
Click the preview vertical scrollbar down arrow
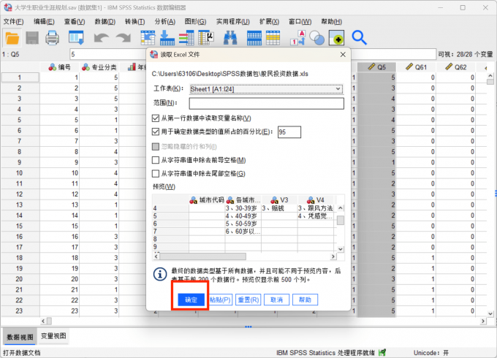tap(341, 249)
